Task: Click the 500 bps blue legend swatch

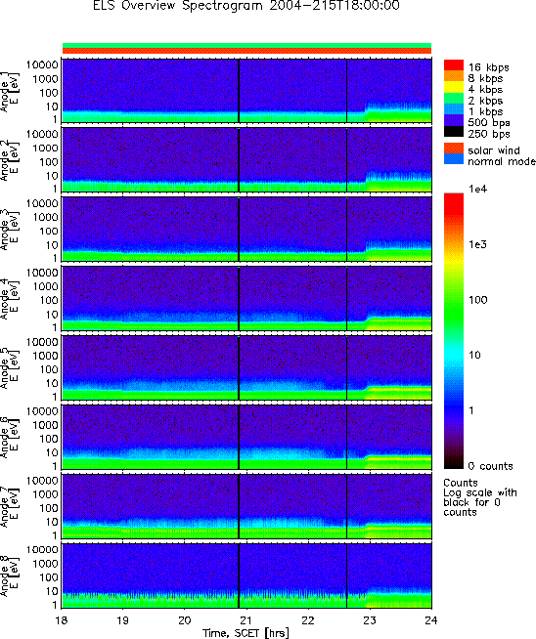Action: point(454,120)
